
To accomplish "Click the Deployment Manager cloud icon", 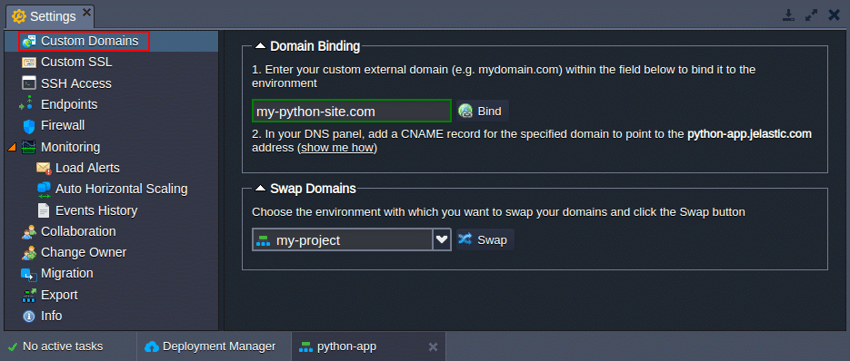I will coord(152,346).
